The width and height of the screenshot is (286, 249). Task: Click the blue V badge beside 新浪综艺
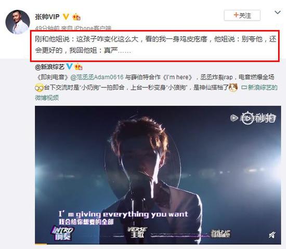pyautogui.click(x=69, y=67)
